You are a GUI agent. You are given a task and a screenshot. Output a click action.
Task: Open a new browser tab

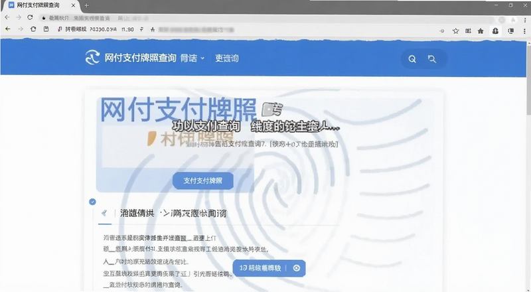click(x=86, y=5)
